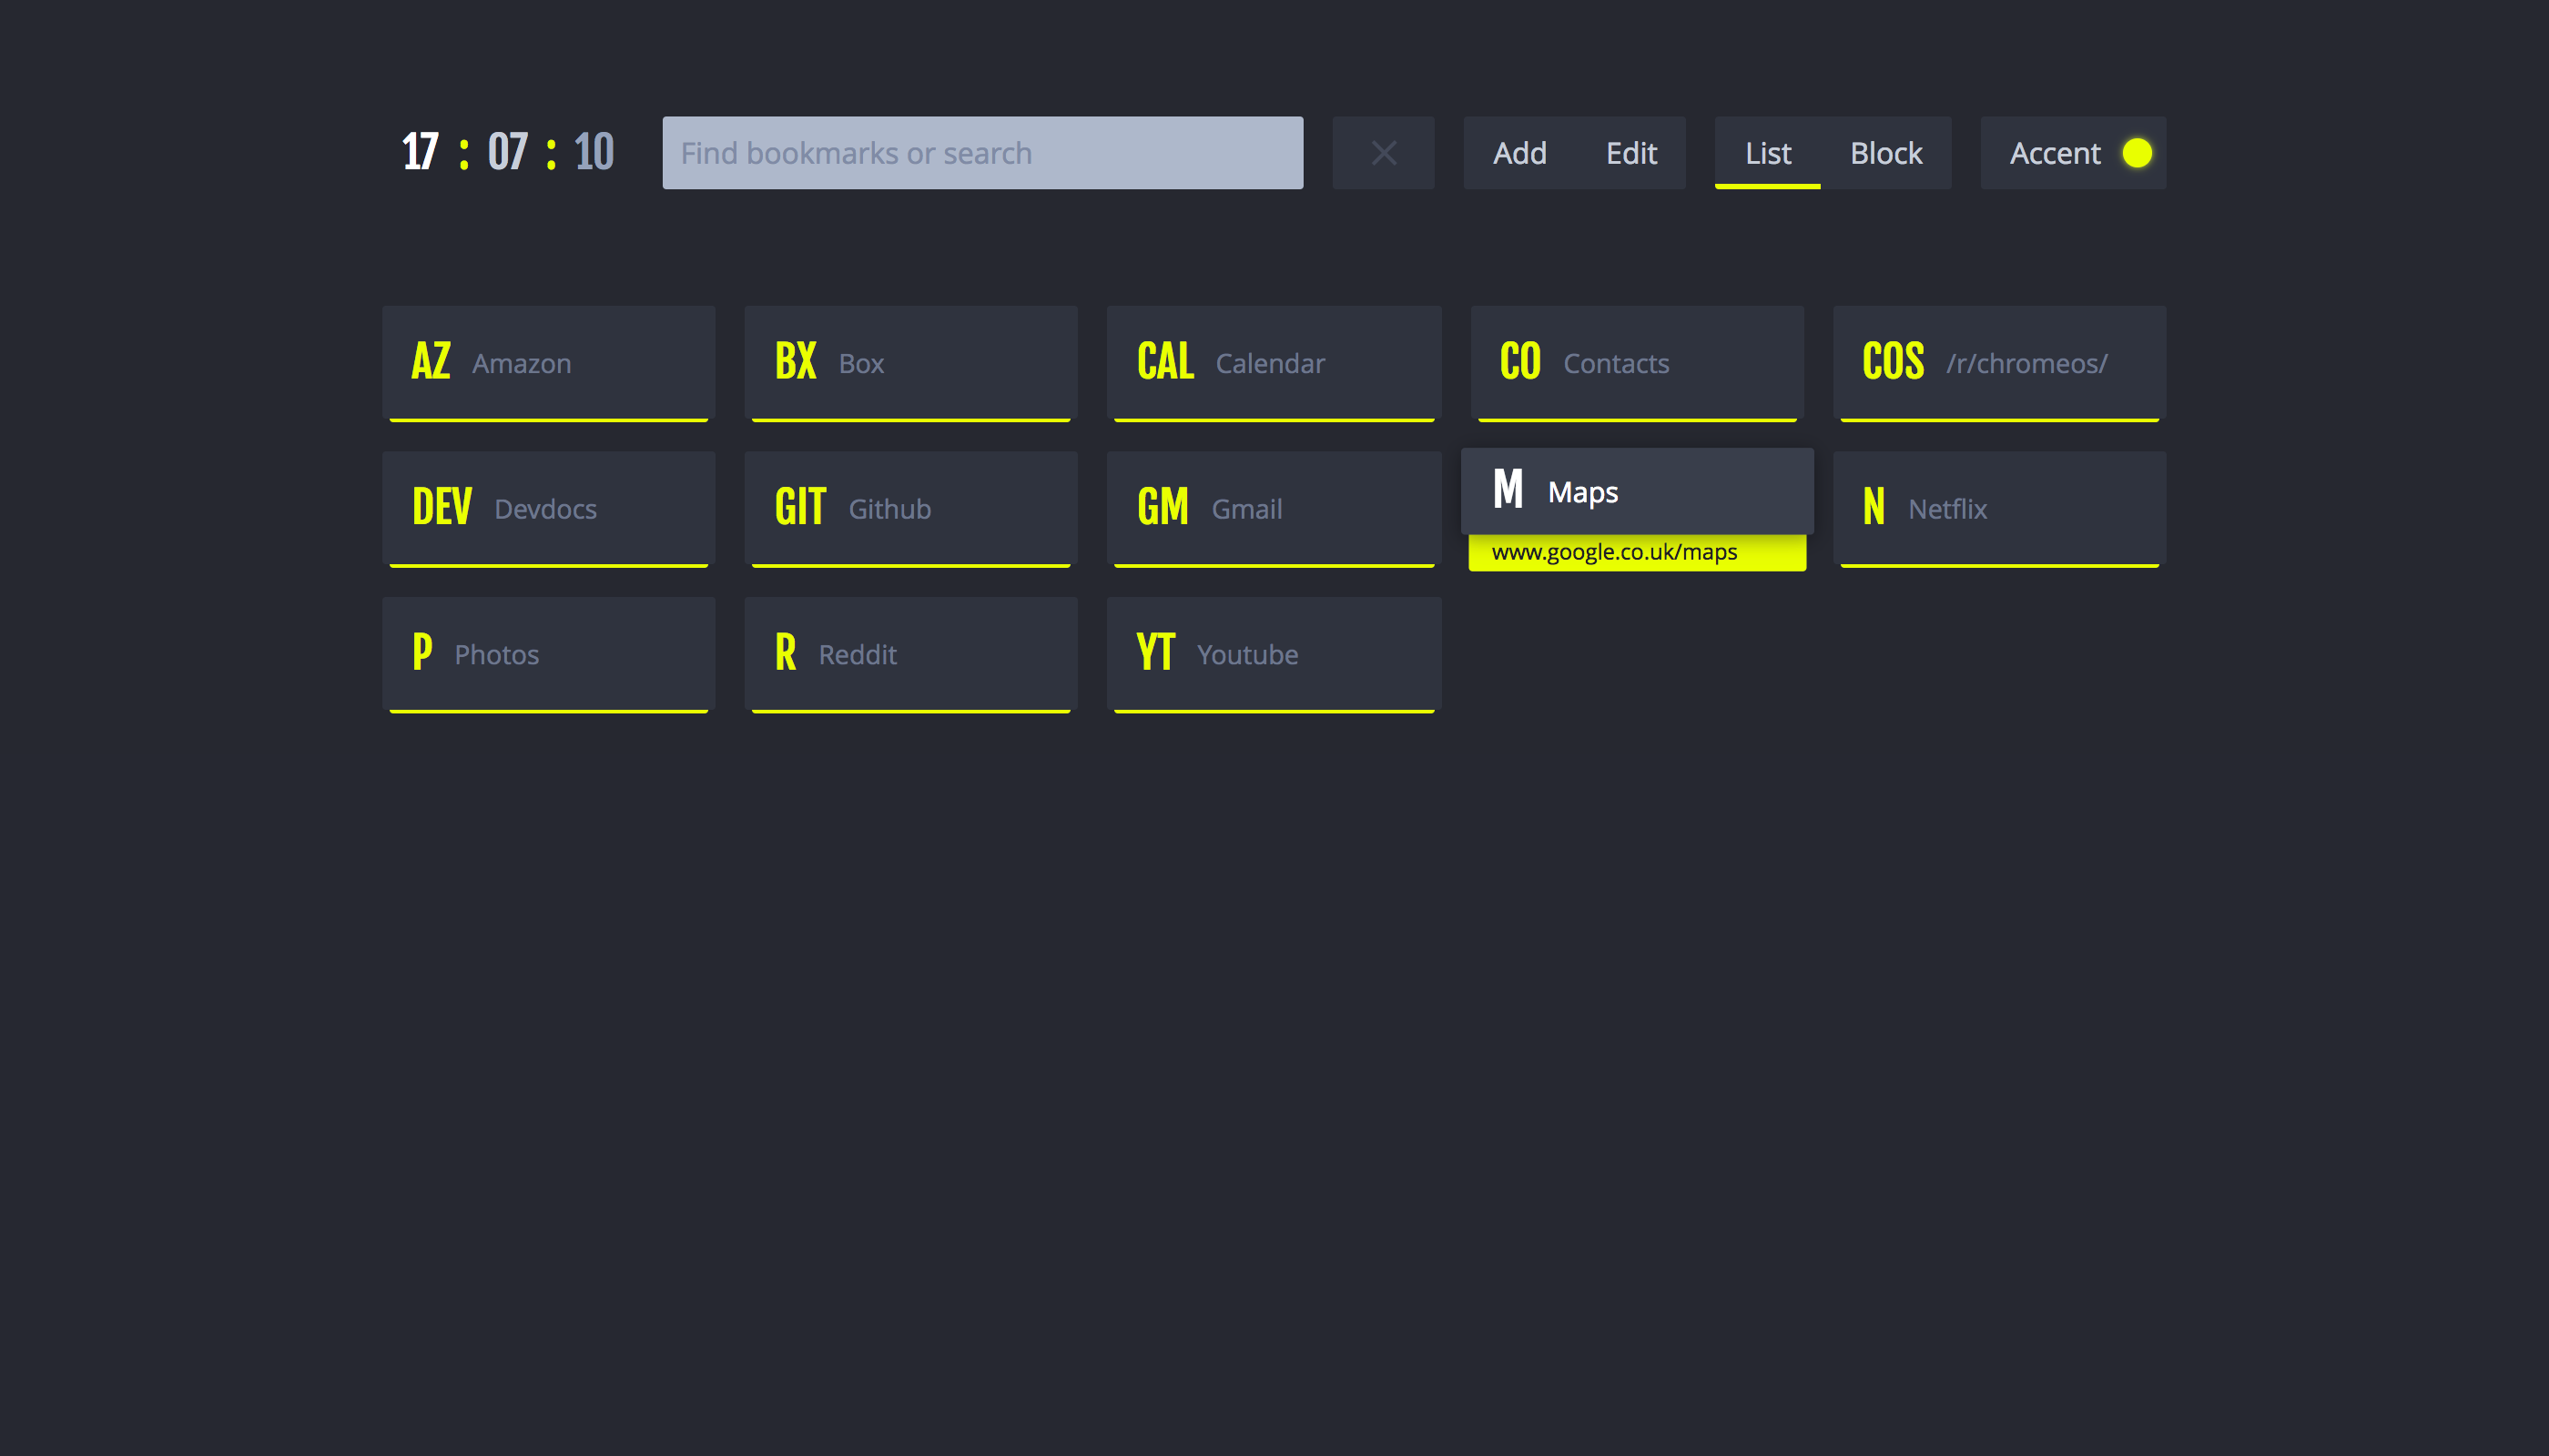This screenshot has width=2549, height=1456.
Task: Open the Amazon bookmark
Action: (548, 363)
